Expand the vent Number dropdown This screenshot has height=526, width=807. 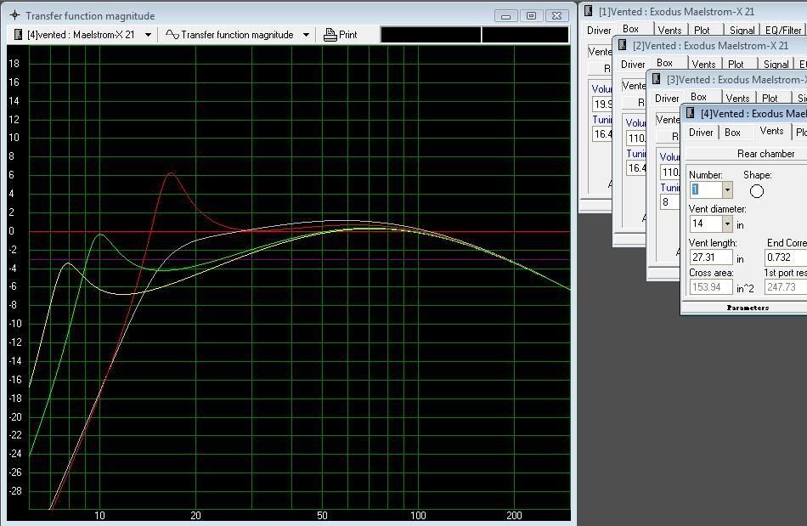(727, 189)
